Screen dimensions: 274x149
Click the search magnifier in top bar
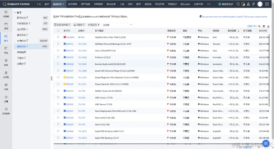(238, 4)
